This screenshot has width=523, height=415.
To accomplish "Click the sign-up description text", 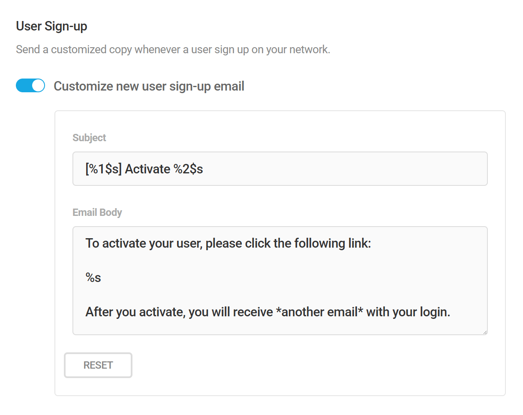I will pos(173,50).
